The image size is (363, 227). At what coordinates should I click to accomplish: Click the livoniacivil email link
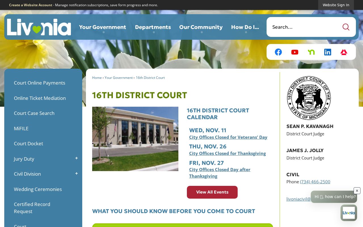point(299,199)
